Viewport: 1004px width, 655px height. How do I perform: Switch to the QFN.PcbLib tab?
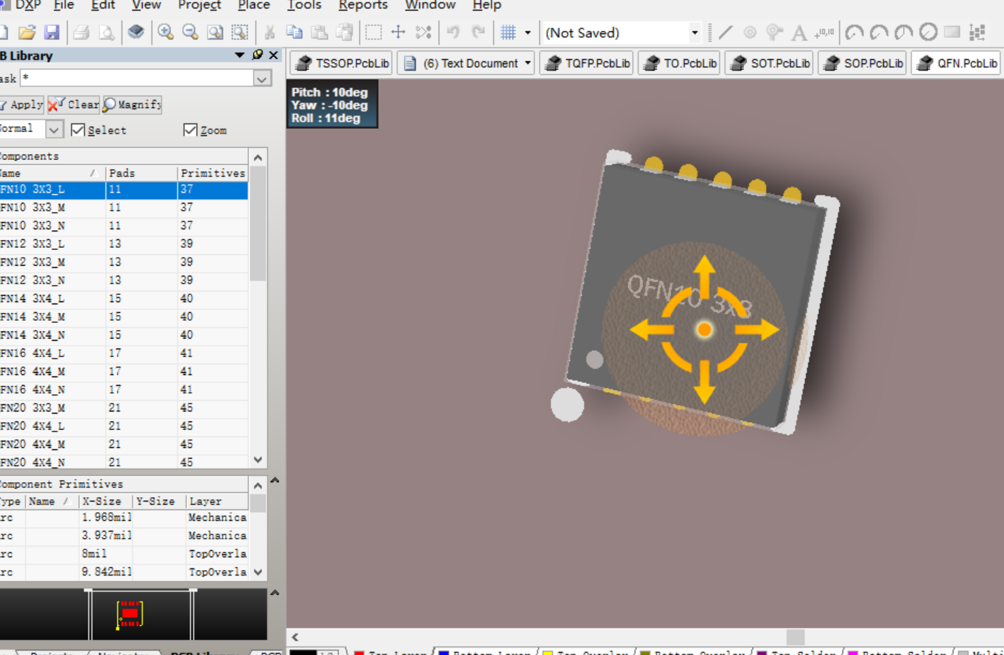click(957, 63)
